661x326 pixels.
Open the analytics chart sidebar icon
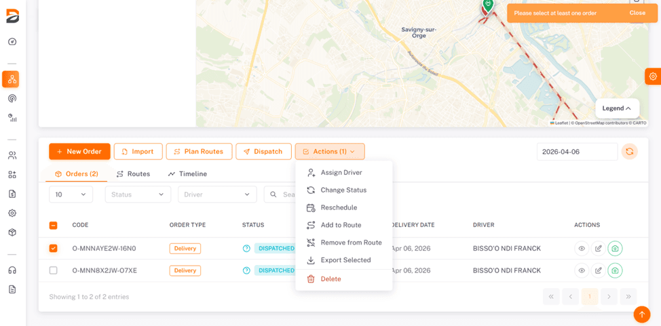(12, 118)
